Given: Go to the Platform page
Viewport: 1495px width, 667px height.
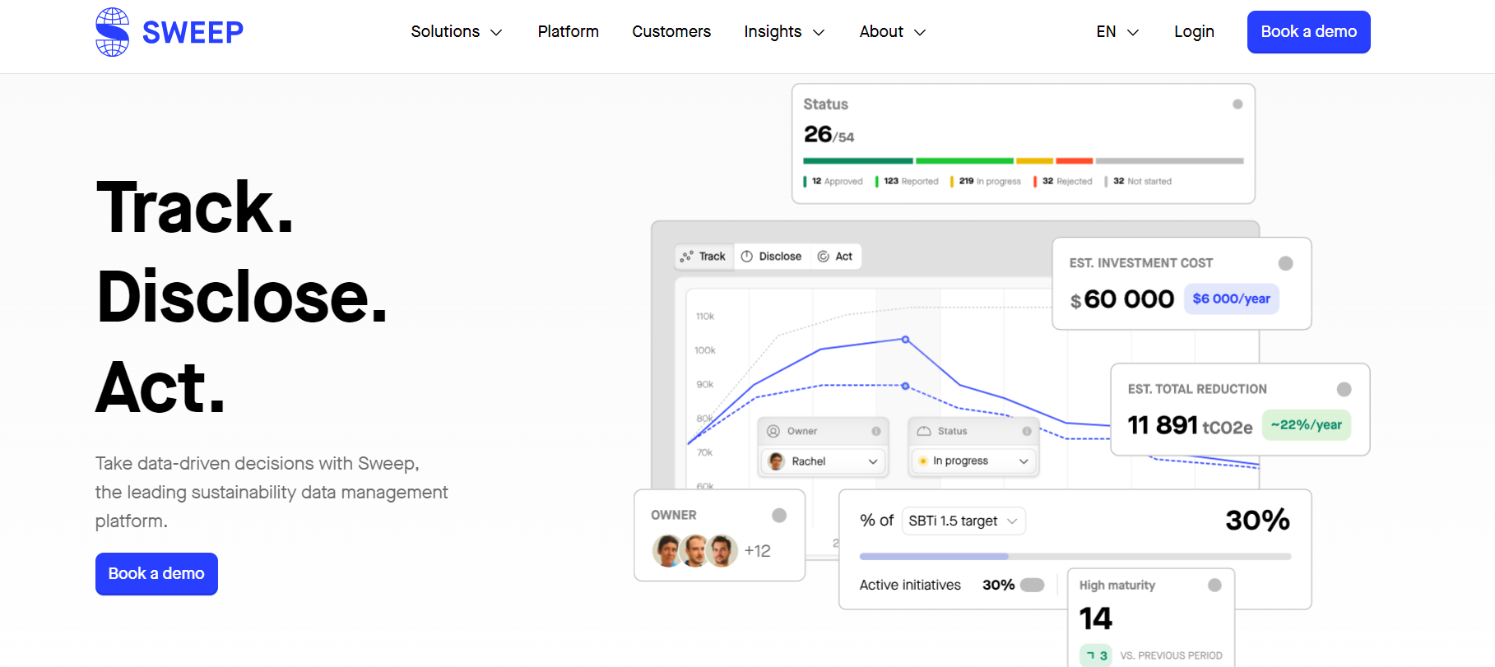Looking at the screenshot, I should [x=569, y=32].
